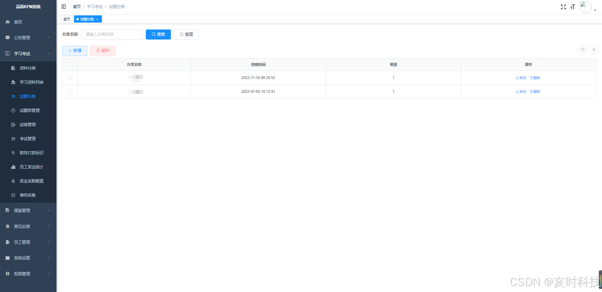Click the blue 搜索 search button
Viewport: 602px width, 292px height.
click(158, 35)
